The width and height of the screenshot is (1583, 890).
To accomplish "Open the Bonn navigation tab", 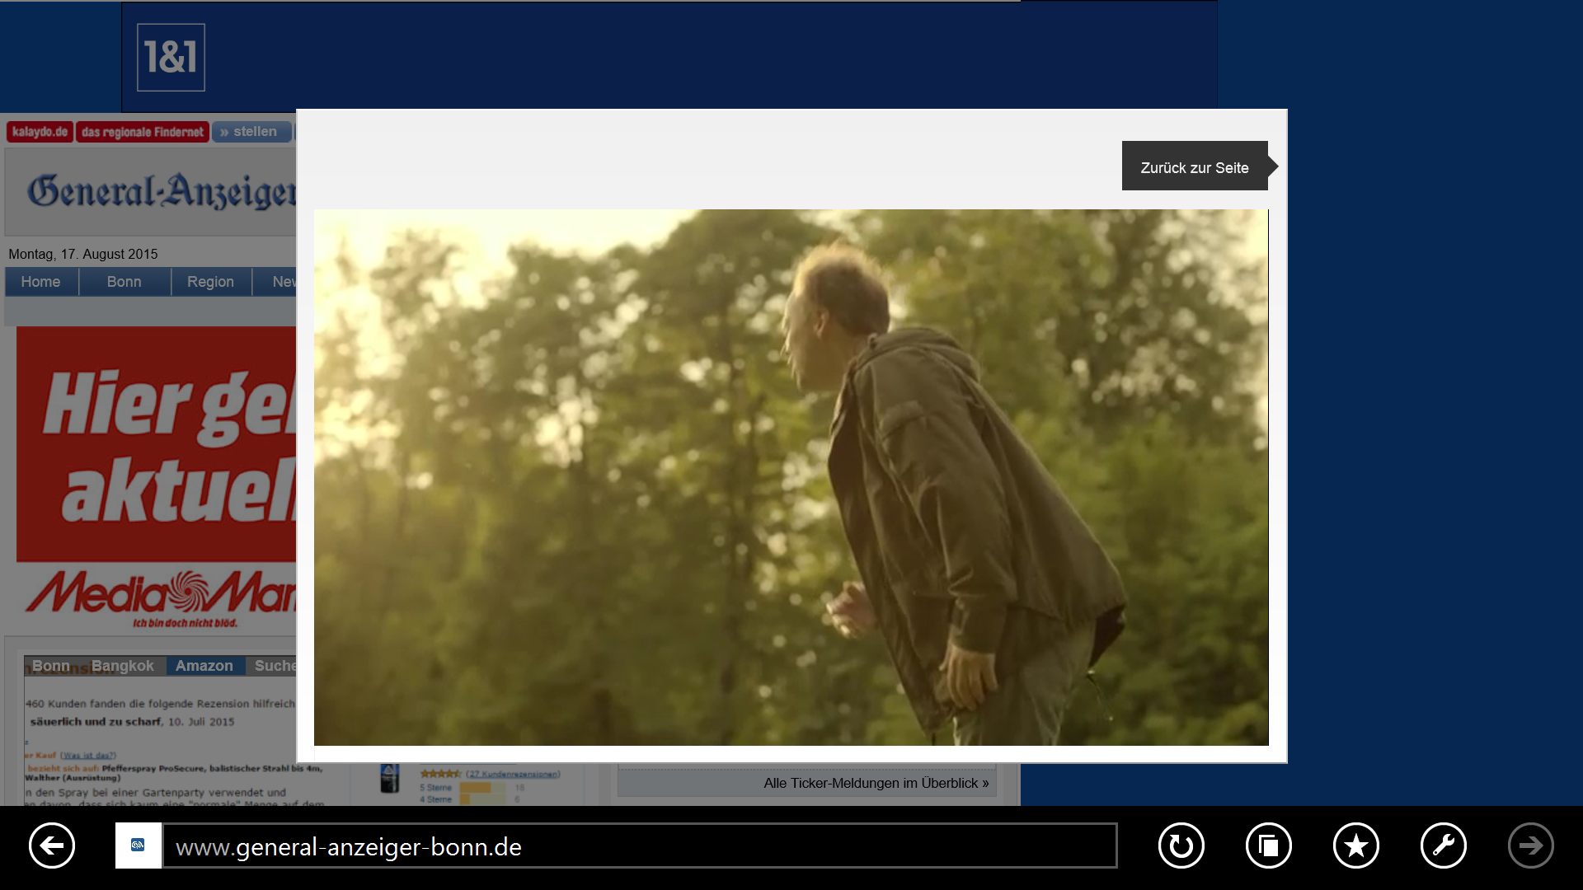I will [x=124, y=282].
